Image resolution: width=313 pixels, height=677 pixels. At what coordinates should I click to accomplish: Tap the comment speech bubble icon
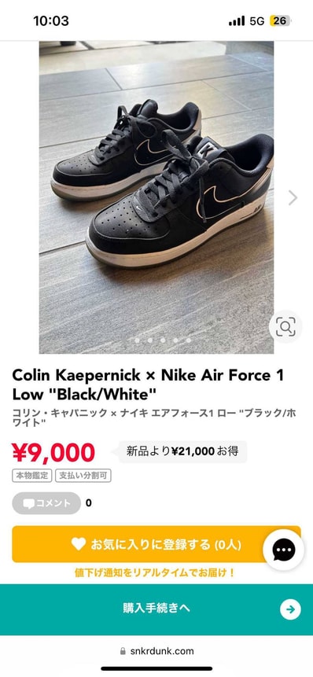coord(29,503)
